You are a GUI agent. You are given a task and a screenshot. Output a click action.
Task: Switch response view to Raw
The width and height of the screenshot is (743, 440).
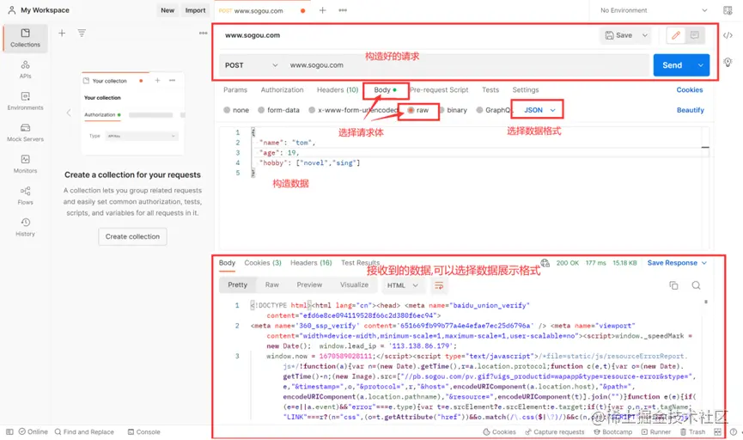coord(272,285)
